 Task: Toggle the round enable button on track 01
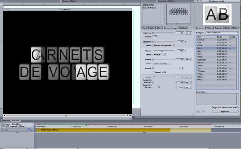click(29, 130)
